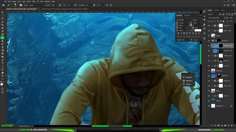Click the Character panel text color swatch

point(198,30)
